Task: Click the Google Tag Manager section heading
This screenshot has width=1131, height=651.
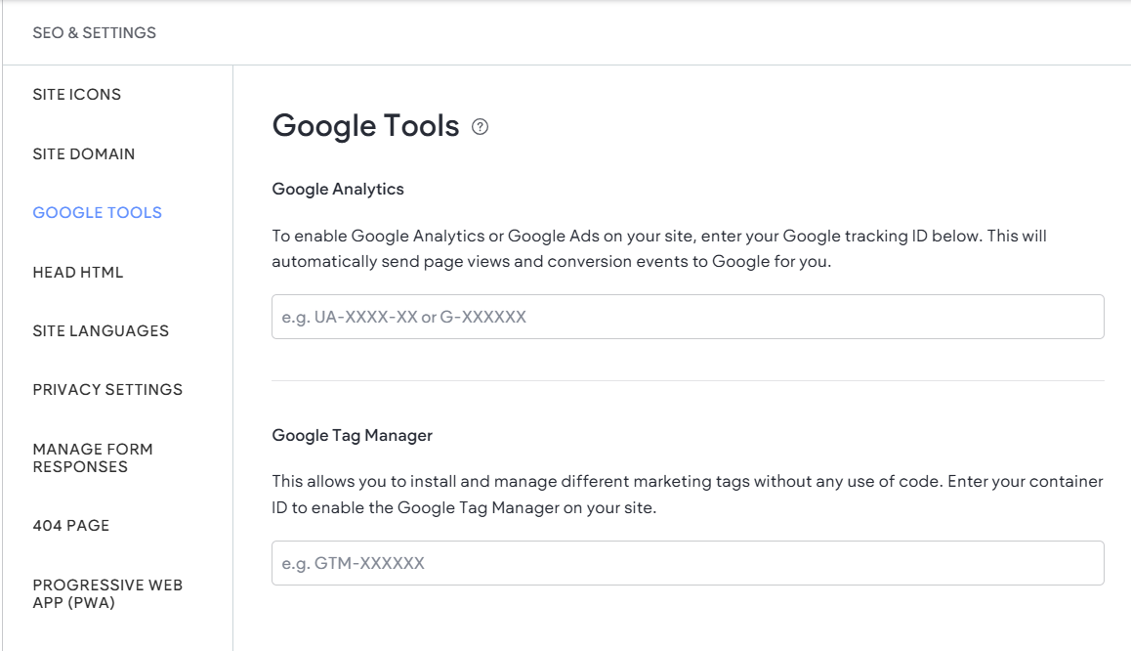Action: [352, 435]
